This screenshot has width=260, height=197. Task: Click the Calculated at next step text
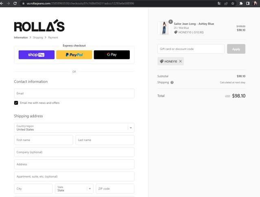[x=232, y=82]
